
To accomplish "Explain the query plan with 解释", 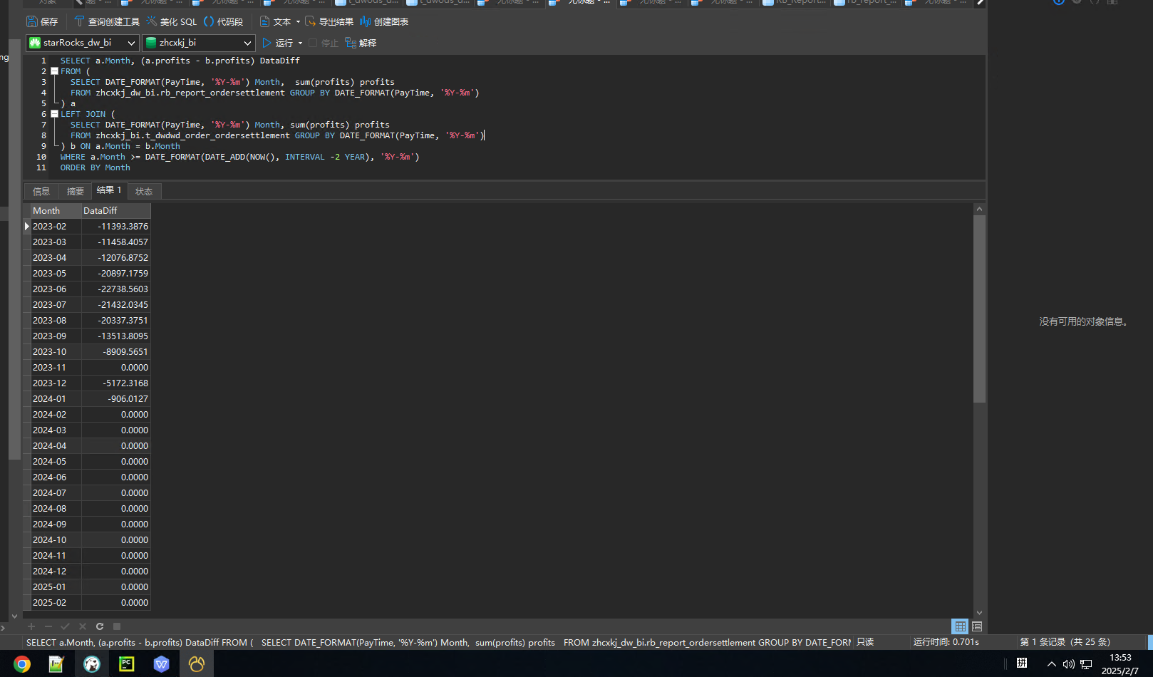I will 361,43.
